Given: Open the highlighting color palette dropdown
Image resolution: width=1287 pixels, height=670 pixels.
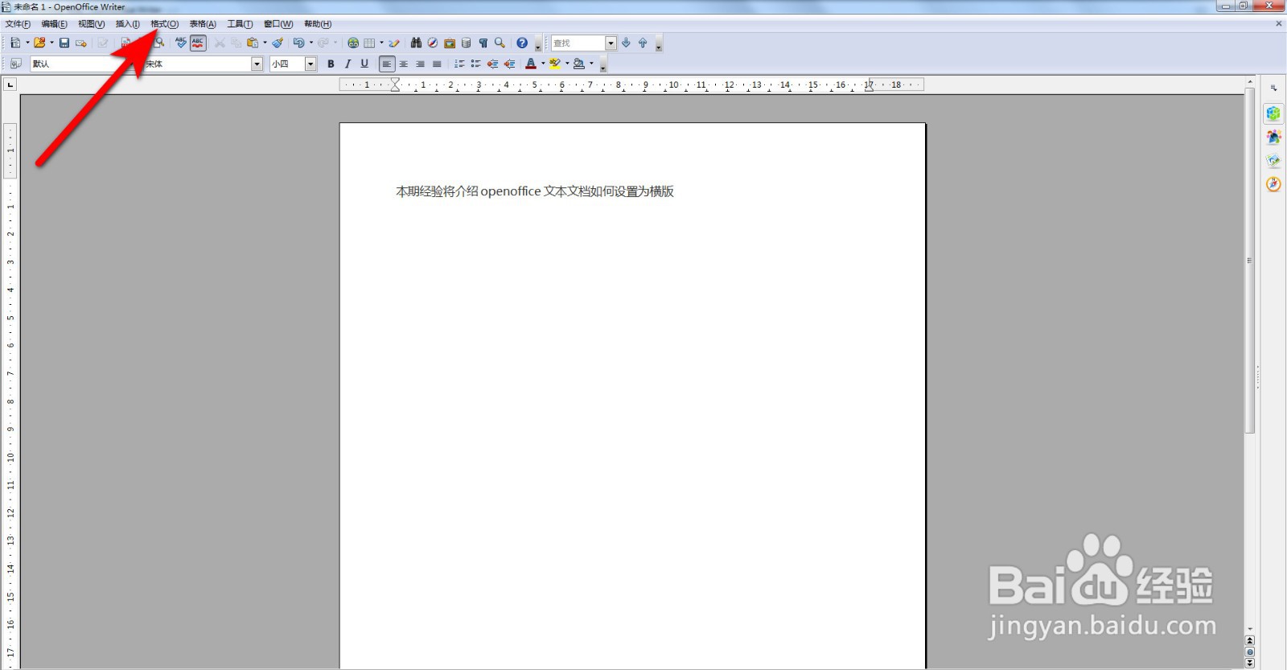Looking at the screenshot, I should [567, 64].
